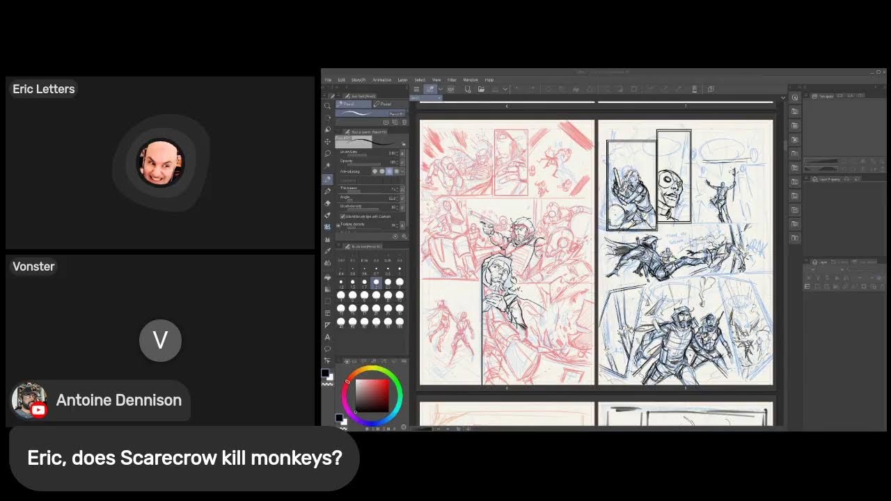
Task: Pick the Balloon tool
Action: click(328, 349)
